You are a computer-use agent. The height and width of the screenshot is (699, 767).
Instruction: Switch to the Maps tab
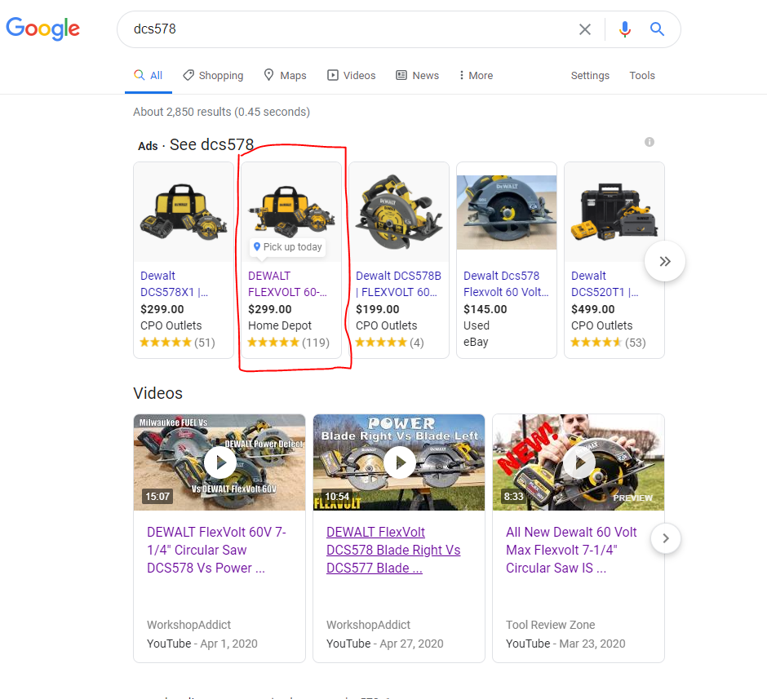(x=285, y=76)
